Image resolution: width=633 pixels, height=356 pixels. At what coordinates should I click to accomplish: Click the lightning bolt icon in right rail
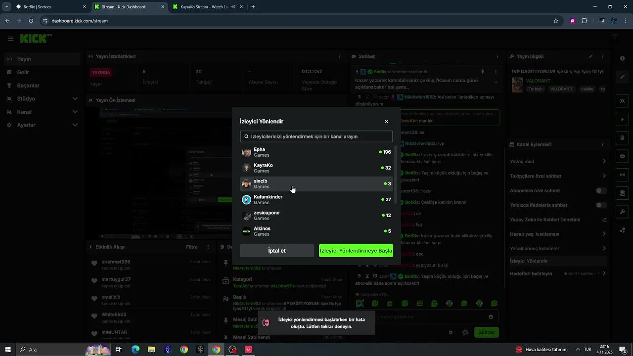click(622, 119)
